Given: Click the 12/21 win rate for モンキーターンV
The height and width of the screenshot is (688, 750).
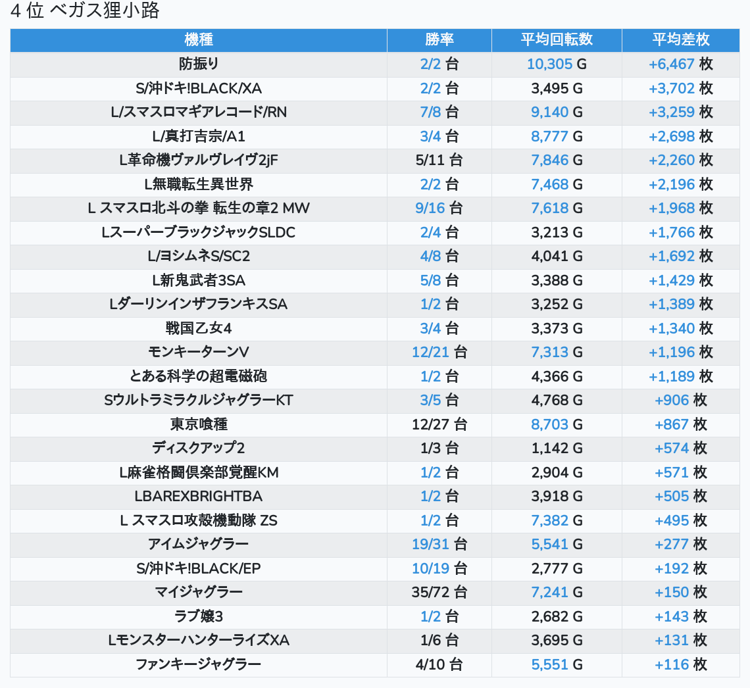Looking at the screenshot, I should pos(430,353).
